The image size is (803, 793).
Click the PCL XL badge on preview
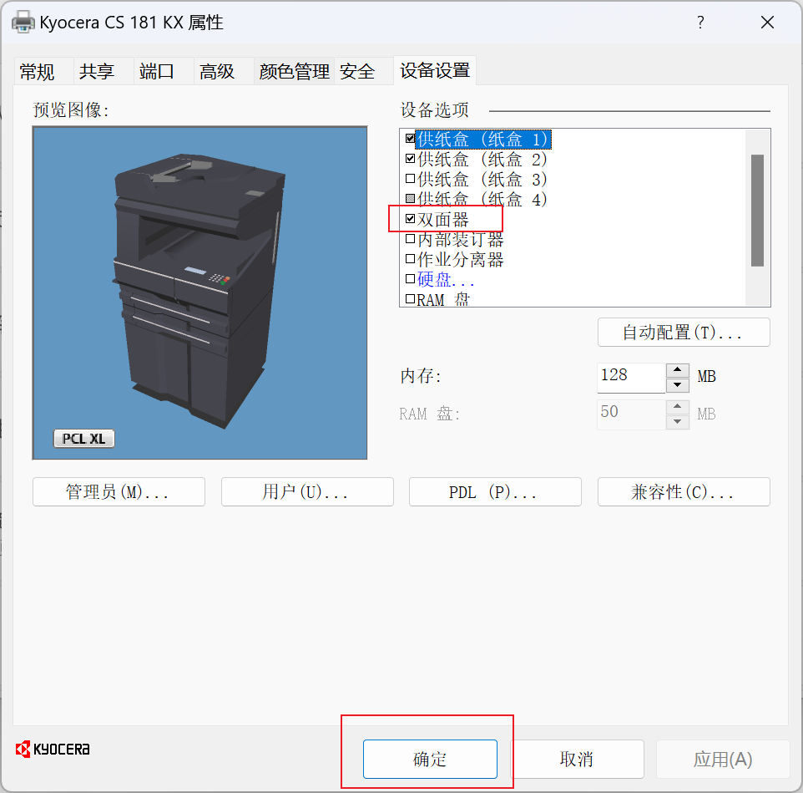coord(84,439)
